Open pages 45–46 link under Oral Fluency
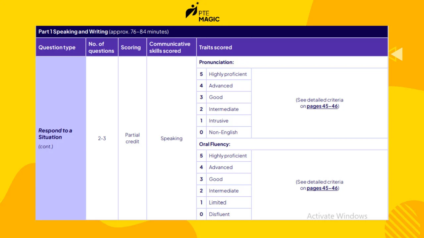 [x=322, y=188]
